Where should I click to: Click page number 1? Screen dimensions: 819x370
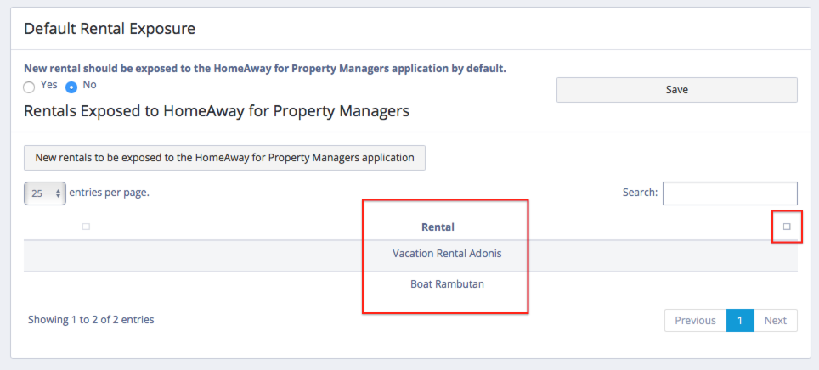tap(740, 321)
